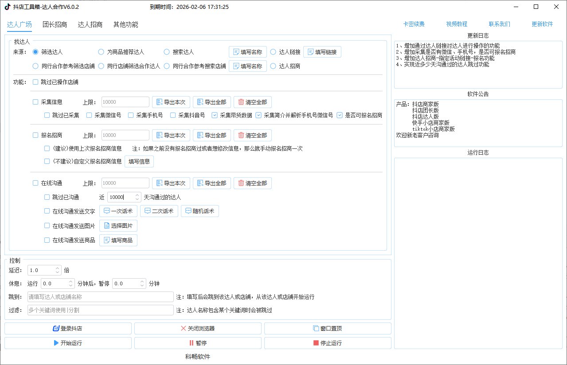Export this run in 采集信息 row
Image resolution: width=567 pixels, height=365 pixels.
(171, 102)
